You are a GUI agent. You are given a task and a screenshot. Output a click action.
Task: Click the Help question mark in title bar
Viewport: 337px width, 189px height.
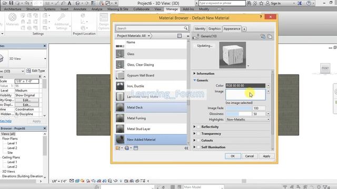309,3
